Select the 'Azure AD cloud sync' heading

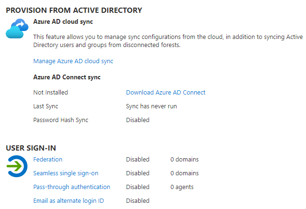(63, 21)
